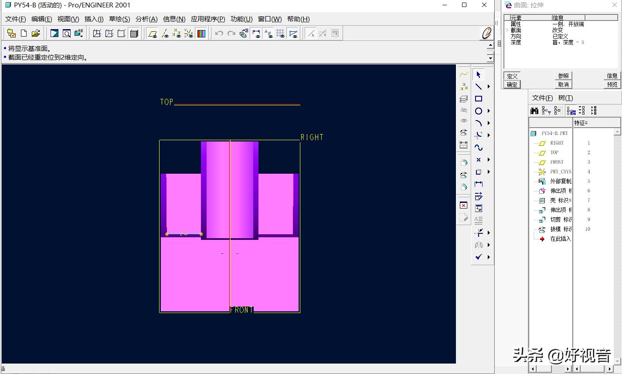Expand the circle tool flyout arrow
622x374 pixels.
pyautogui.click(x=489, y=111)
